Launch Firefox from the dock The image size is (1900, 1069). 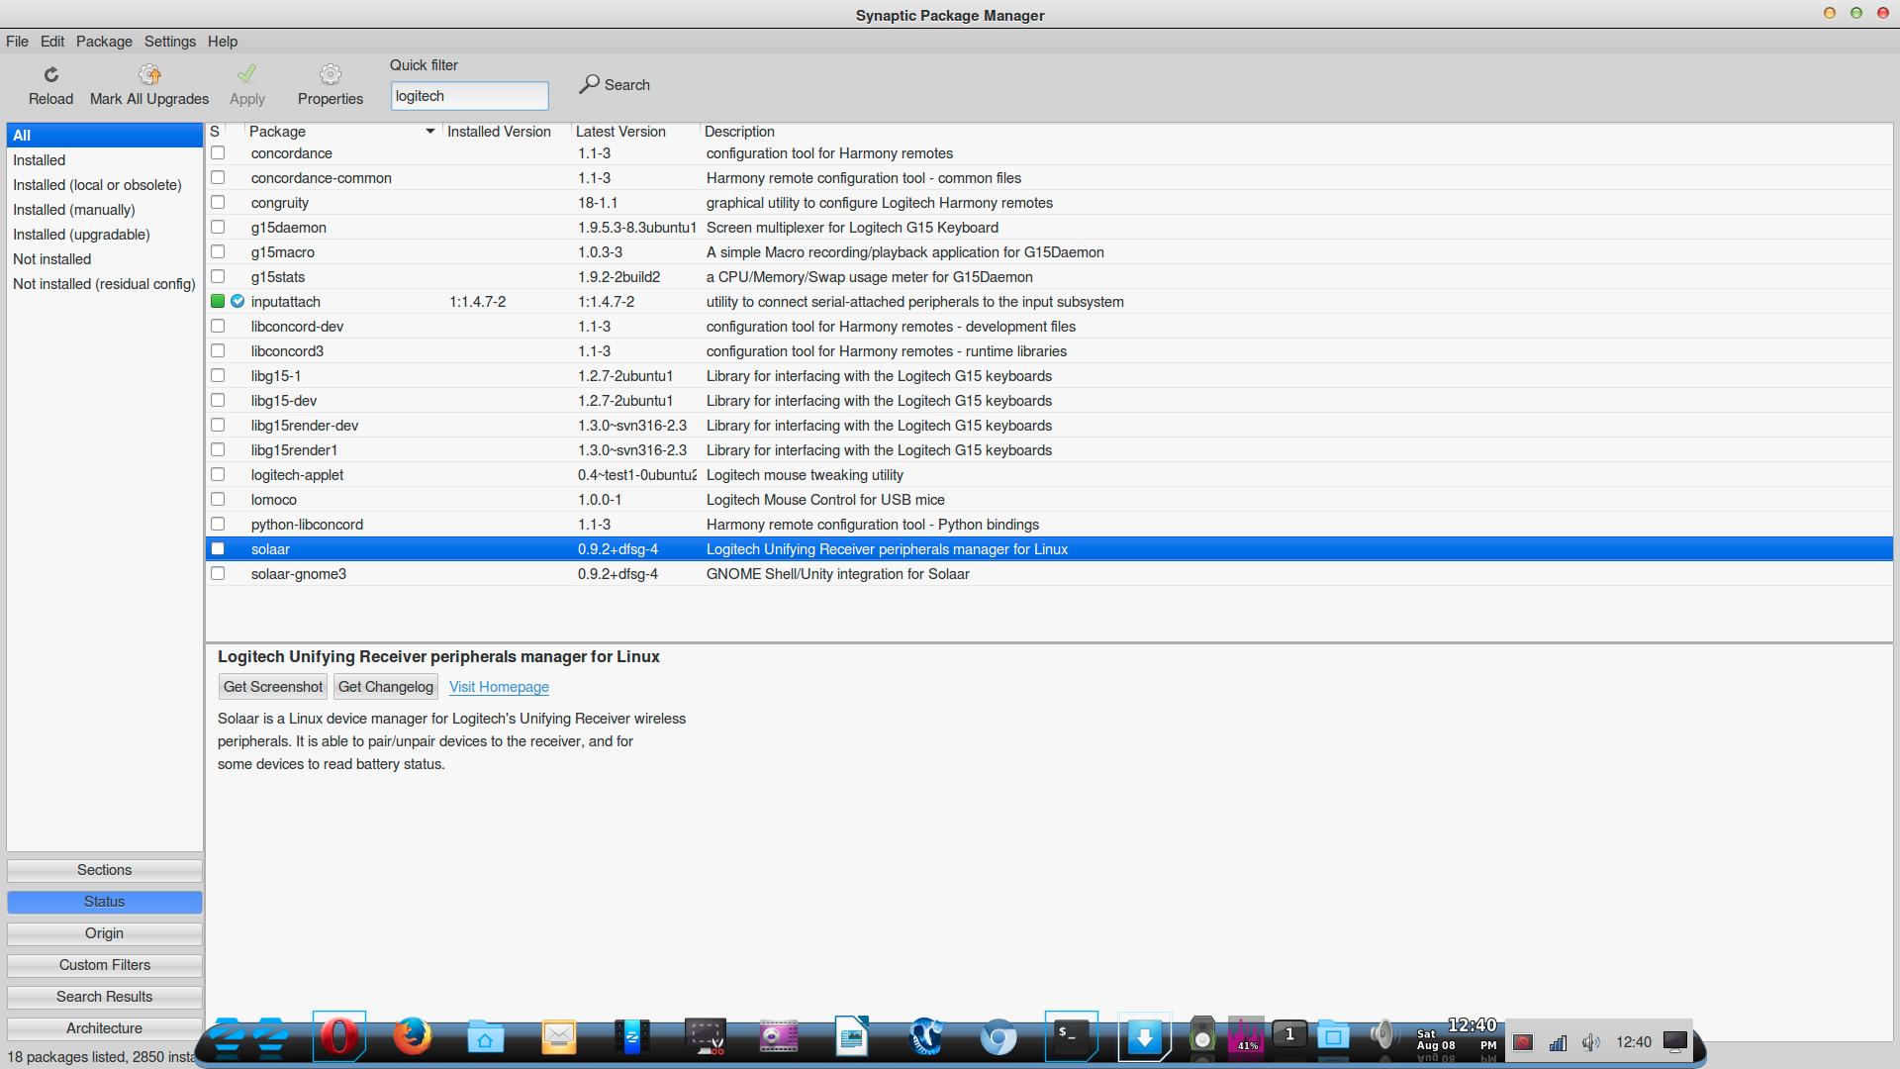pos(412,1036)
